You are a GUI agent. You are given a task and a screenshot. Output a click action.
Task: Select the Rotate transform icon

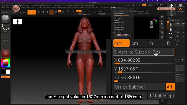[x=47, y=12]
